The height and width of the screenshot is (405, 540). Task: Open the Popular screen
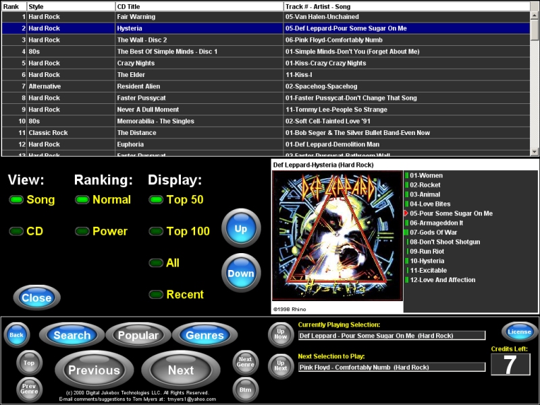138,335
